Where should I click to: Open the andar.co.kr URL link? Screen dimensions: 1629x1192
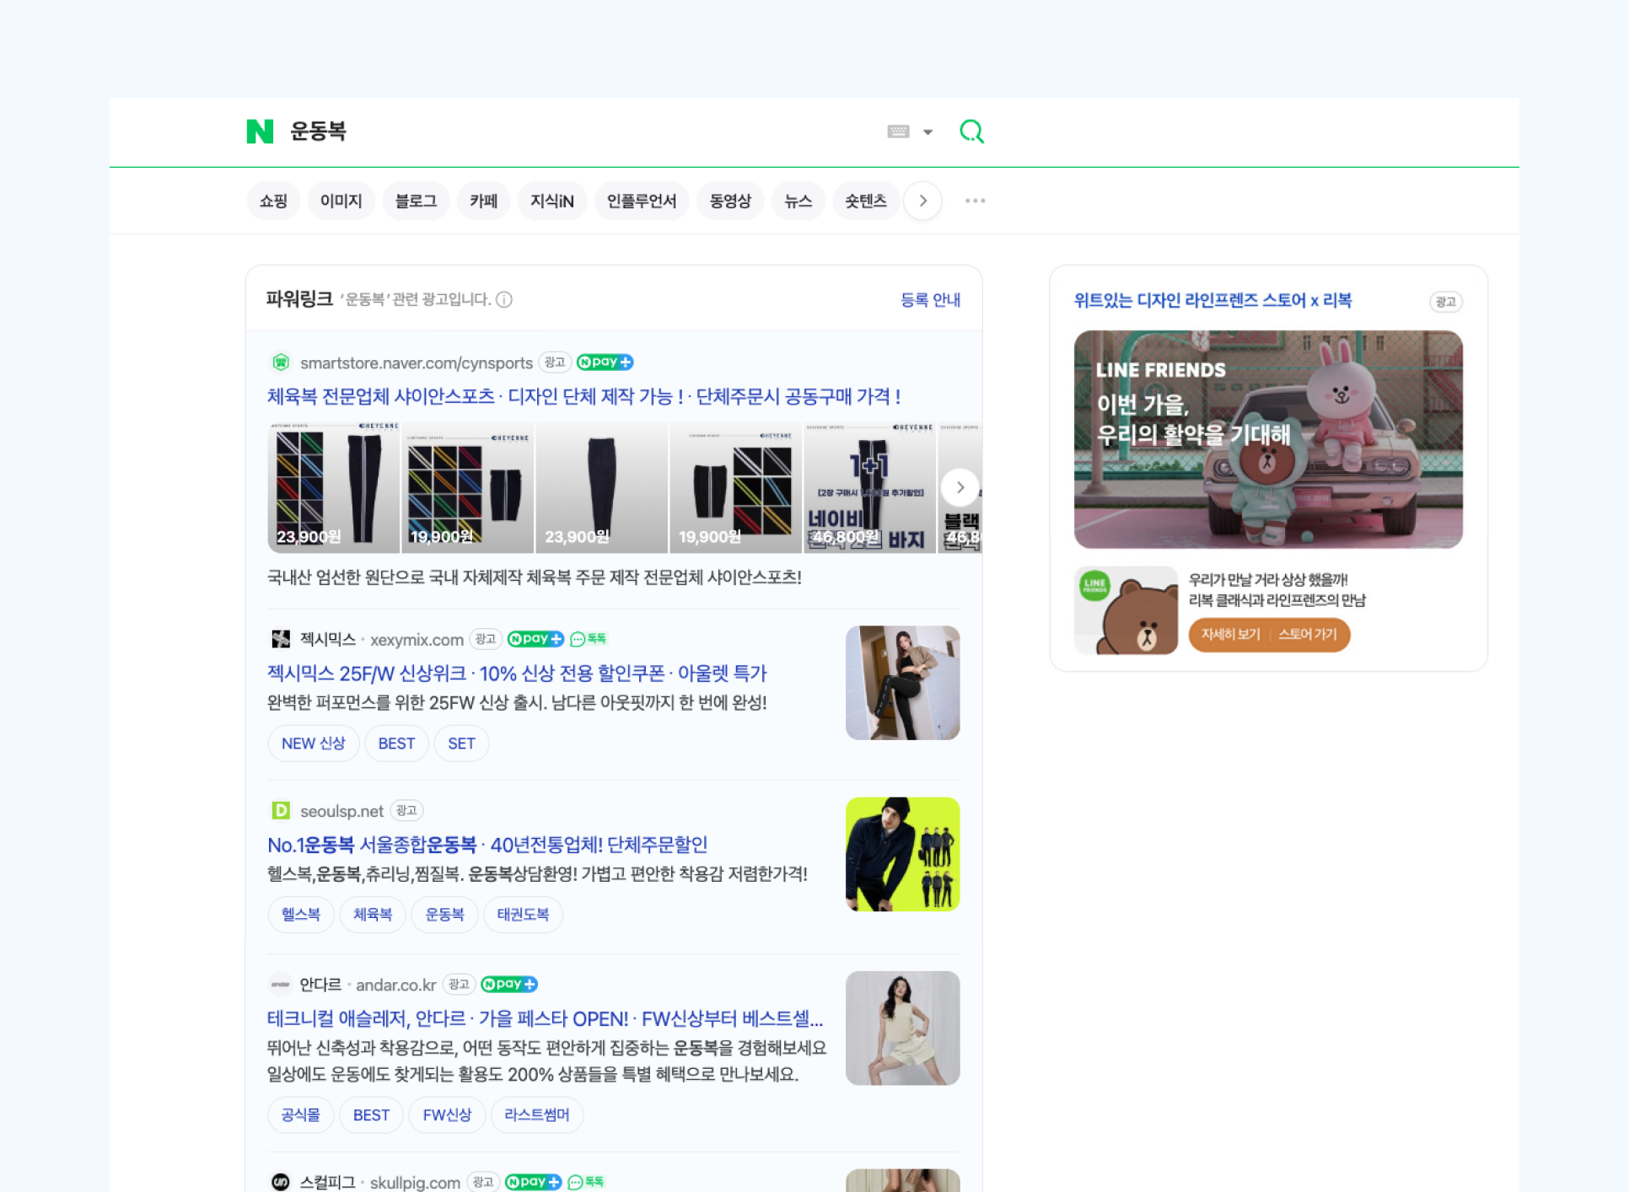(395, 985)
